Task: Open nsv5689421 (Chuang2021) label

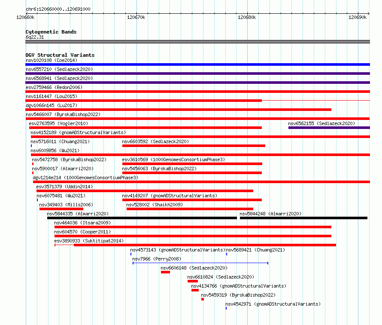Action: coord(255,250)
